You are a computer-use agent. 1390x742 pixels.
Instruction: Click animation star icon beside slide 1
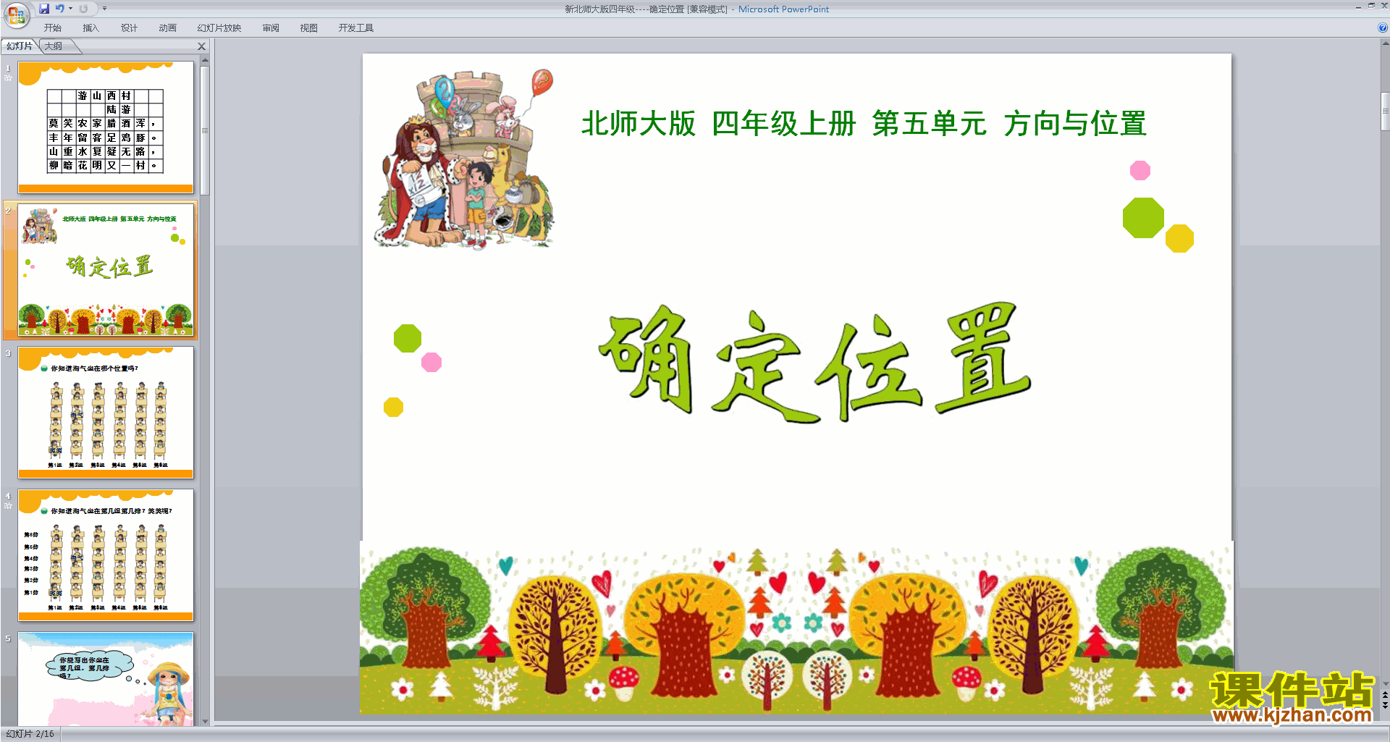[8, 78]
